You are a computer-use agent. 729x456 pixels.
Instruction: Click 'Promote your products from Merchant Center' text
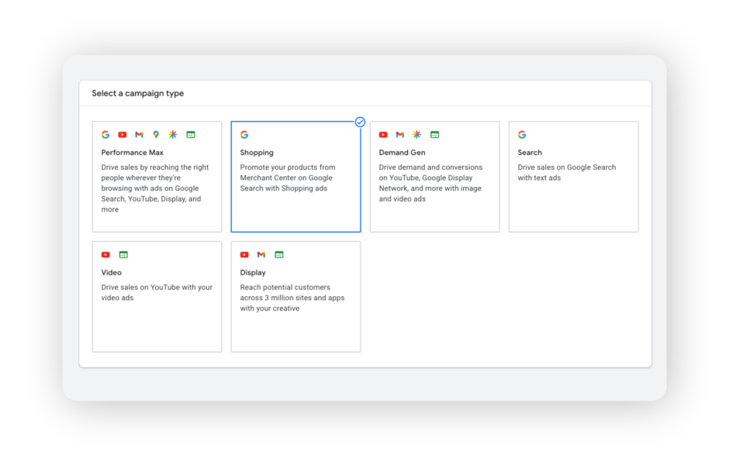point(287,178)
